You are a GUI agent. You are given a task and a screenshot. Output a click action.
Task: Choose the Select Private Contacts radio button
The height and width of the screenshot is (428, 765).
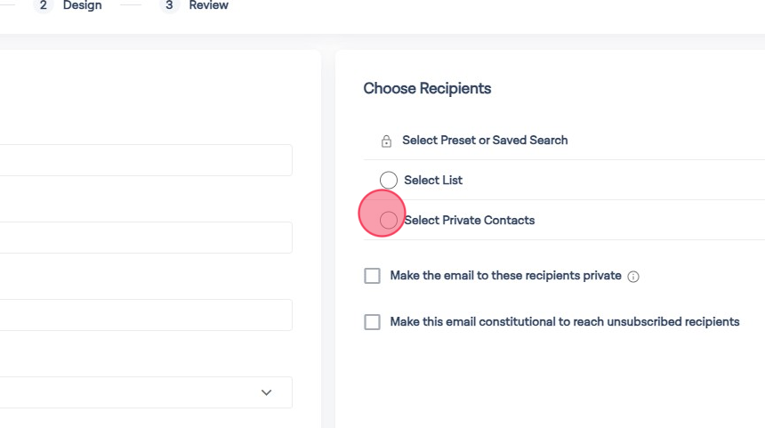[x=389, y=220]
